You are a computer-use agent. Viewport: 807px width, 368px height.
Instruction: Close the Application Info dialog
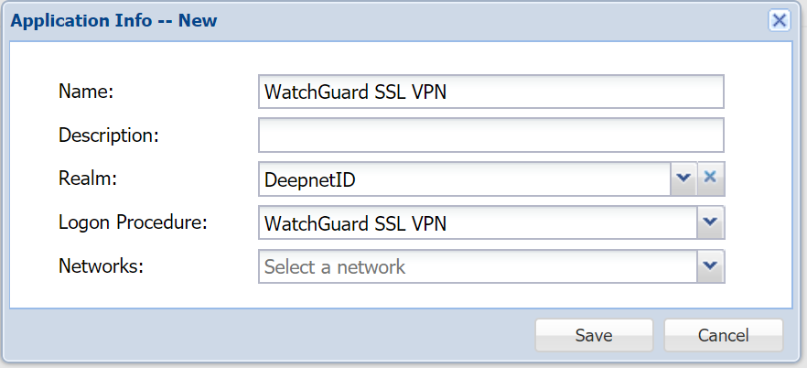tap(779, 21)
